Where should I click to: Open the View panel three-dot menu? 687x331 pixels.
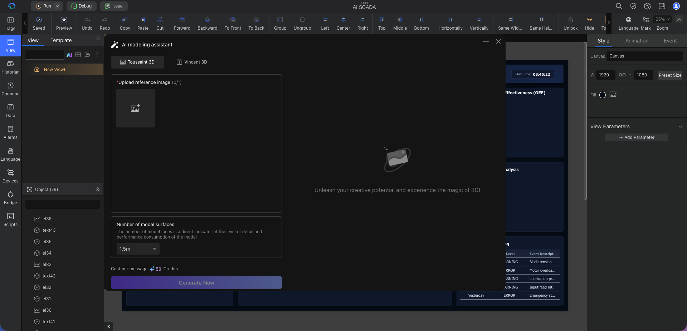tap(97, 55)
